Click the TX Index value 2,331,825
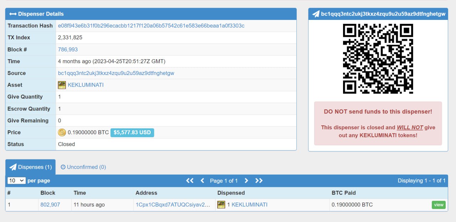The image size is (456, 222). [70, 37]
